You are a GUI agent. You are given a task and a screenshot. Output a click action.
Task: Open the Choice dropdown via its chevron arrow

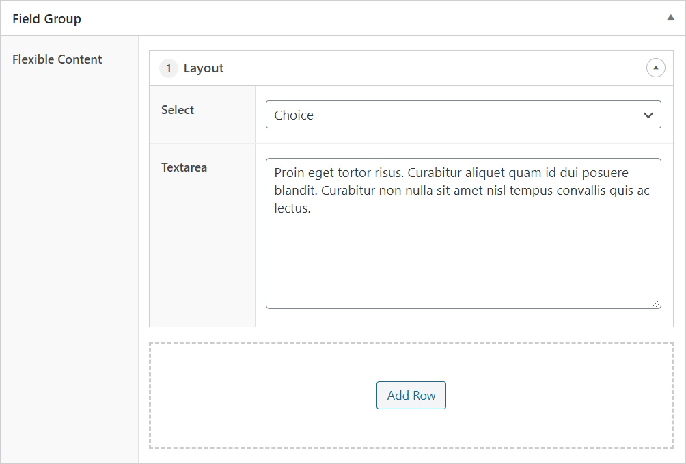(648, 115)
